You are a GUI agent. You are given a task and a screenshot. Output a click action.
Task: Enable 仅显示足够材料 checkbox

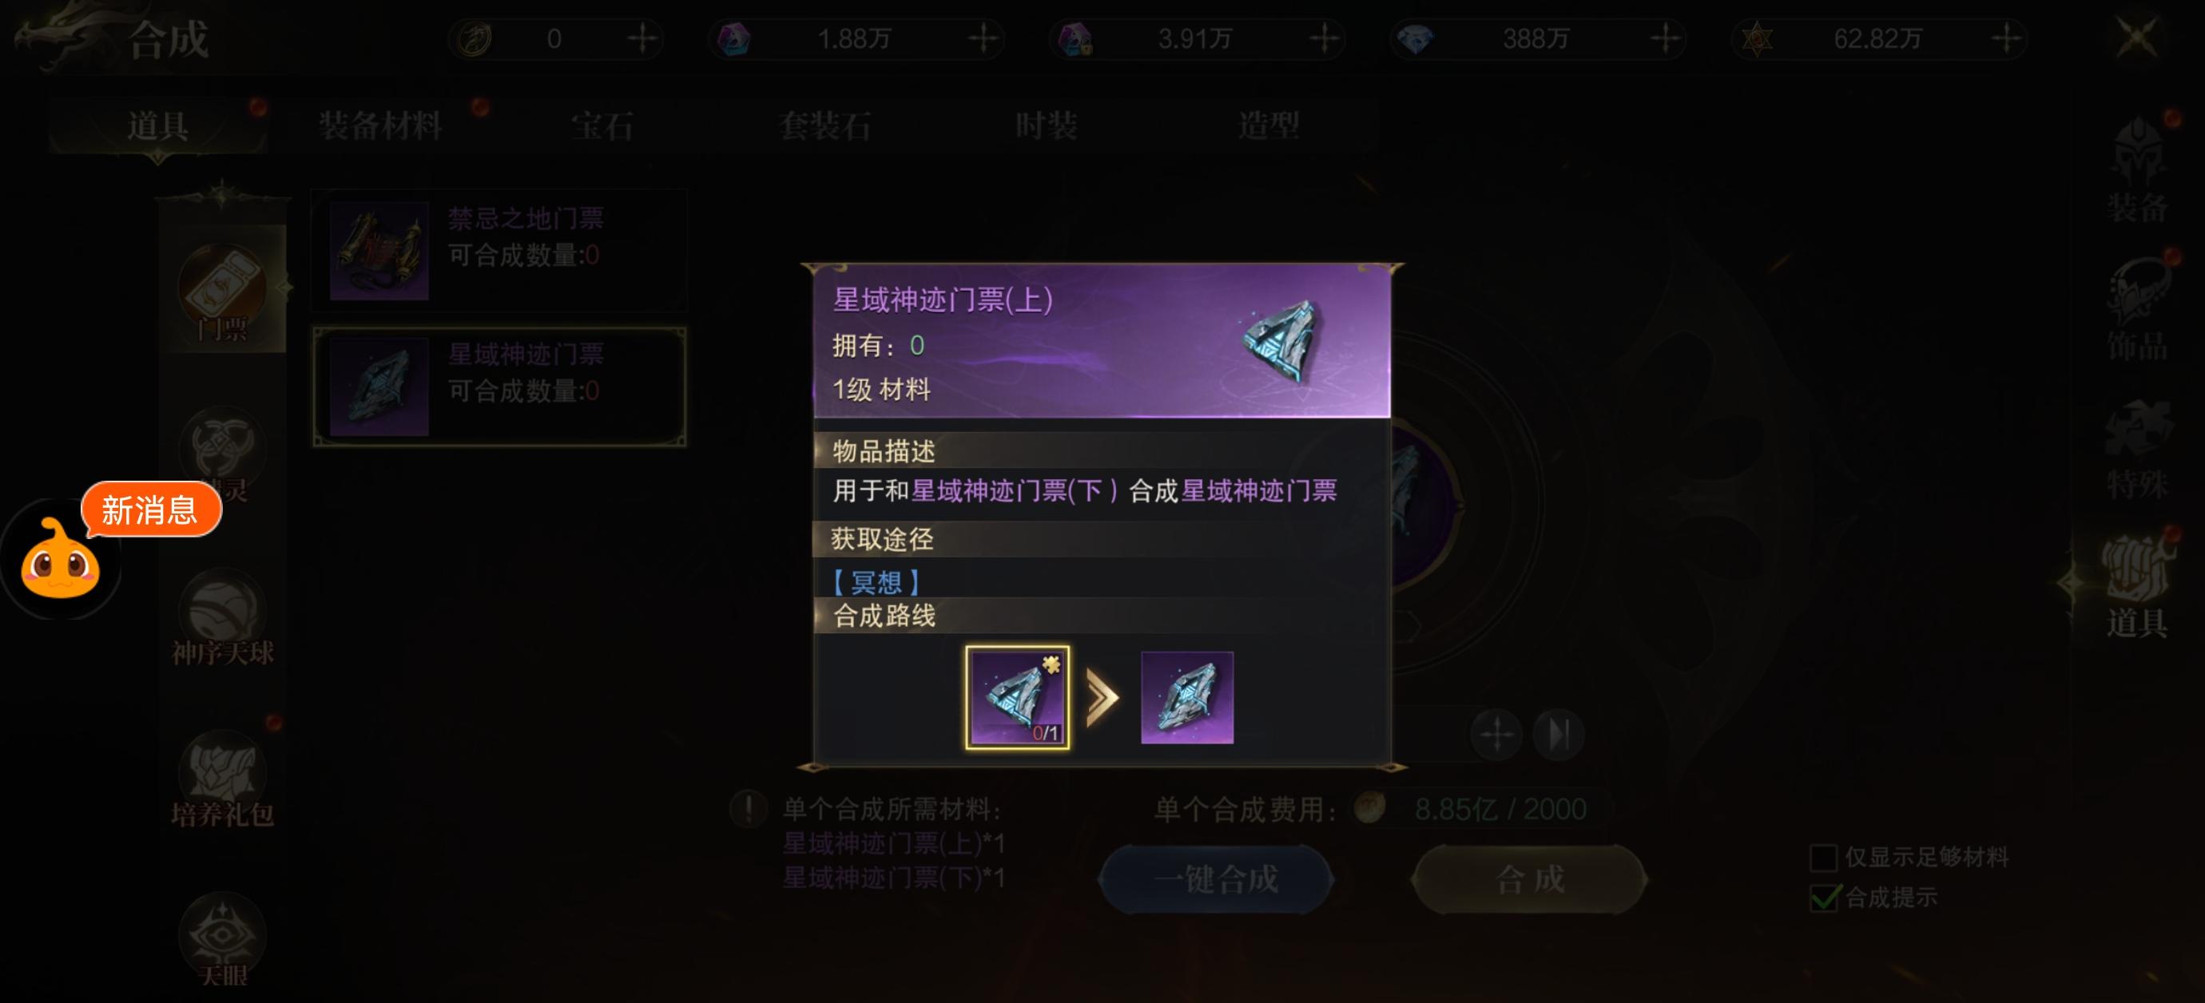1823,857
